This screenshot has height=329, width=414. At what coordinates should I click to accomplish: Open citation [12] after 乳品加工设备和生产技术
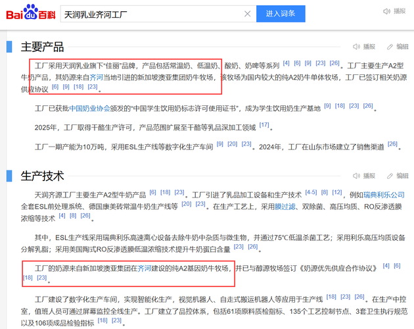pos(337,193)
